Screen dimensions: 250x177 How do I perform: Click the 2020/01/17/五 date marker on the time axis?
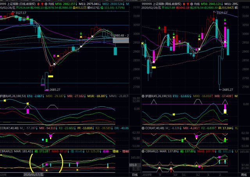pyautogui.click(x=34, y=175)
